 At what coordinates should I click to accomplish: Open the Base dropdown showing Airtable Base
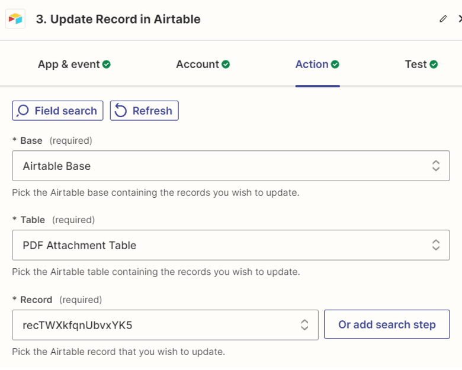(231, 166)
